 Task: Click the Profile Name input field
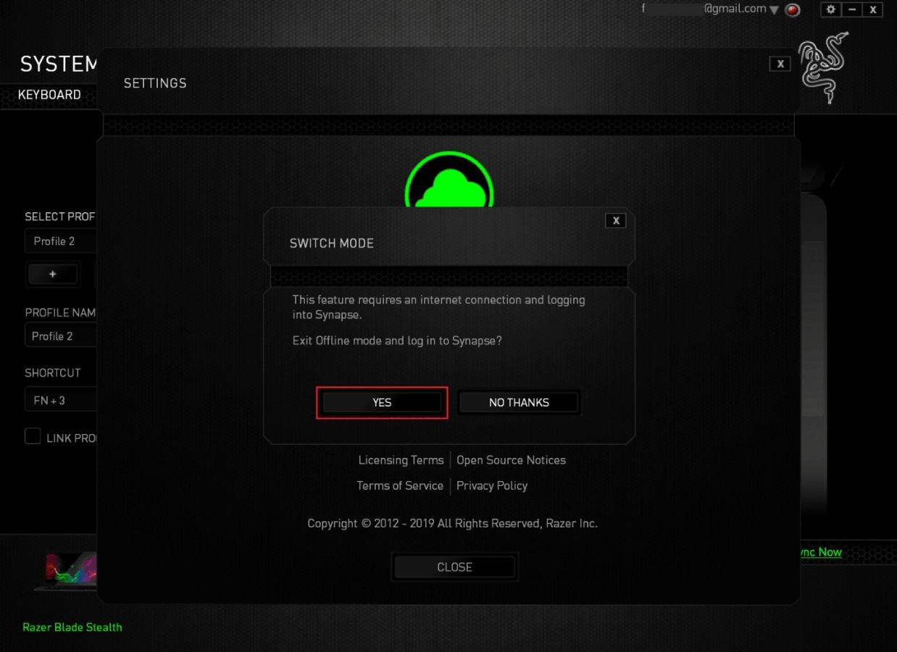tap(62, 336)
